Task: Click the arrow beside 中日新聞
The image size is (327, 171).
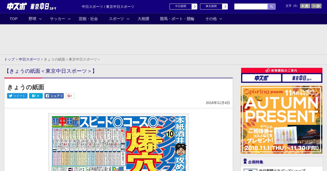Action: (195, 7)
